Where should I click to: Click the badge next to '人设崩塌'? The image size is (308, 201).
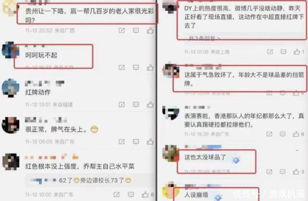pos(218,197)
